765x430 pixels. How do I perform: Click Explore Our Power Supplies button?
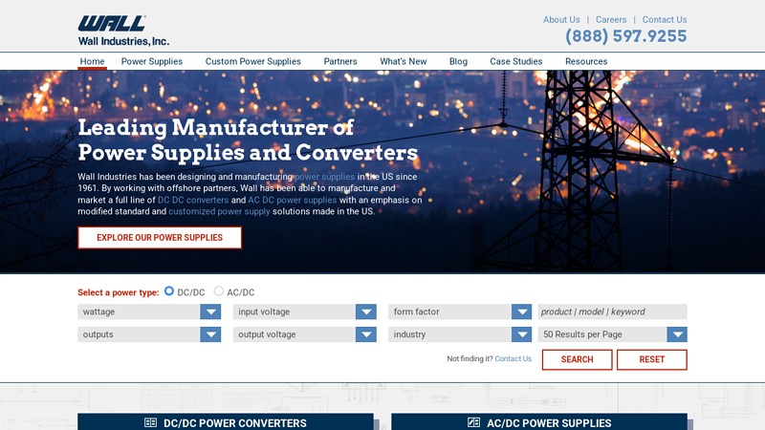point(160,238)
